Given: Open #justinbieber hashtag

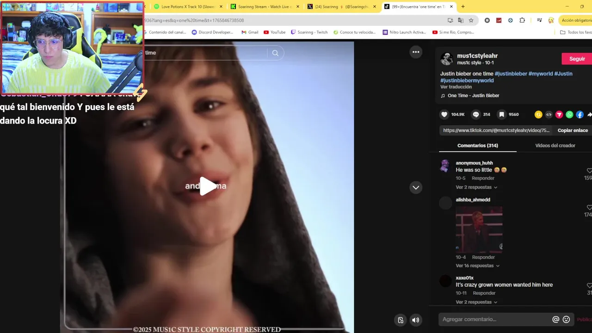Looking at the screenshot, I should click(511, 74).
